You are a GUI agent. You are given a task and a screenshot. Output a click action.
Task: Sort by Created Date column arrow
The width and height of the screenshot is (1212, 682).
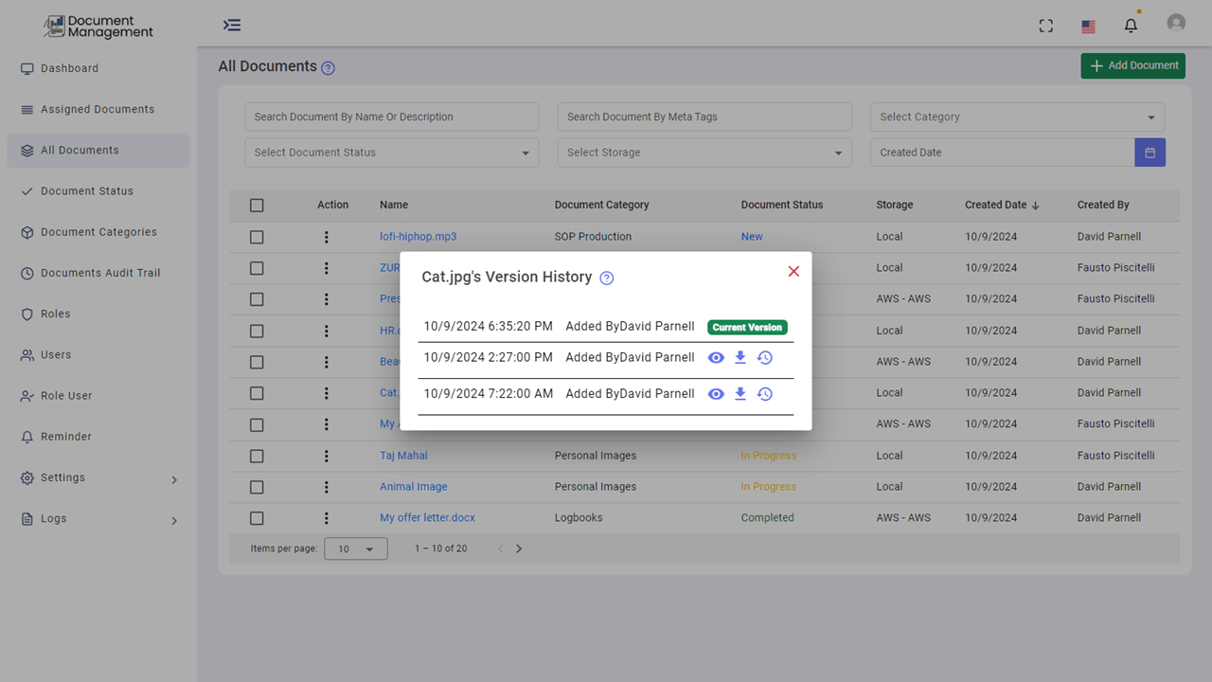1036,205
